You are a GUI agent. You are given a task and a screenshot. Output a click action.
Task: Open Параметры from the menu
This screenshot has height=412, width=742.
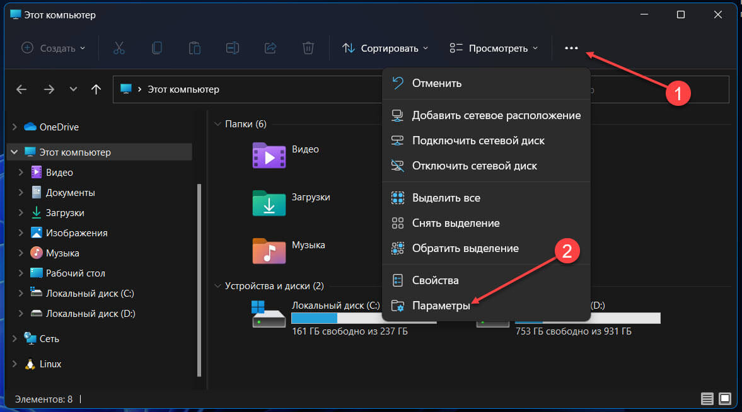(x=486, y=306)
